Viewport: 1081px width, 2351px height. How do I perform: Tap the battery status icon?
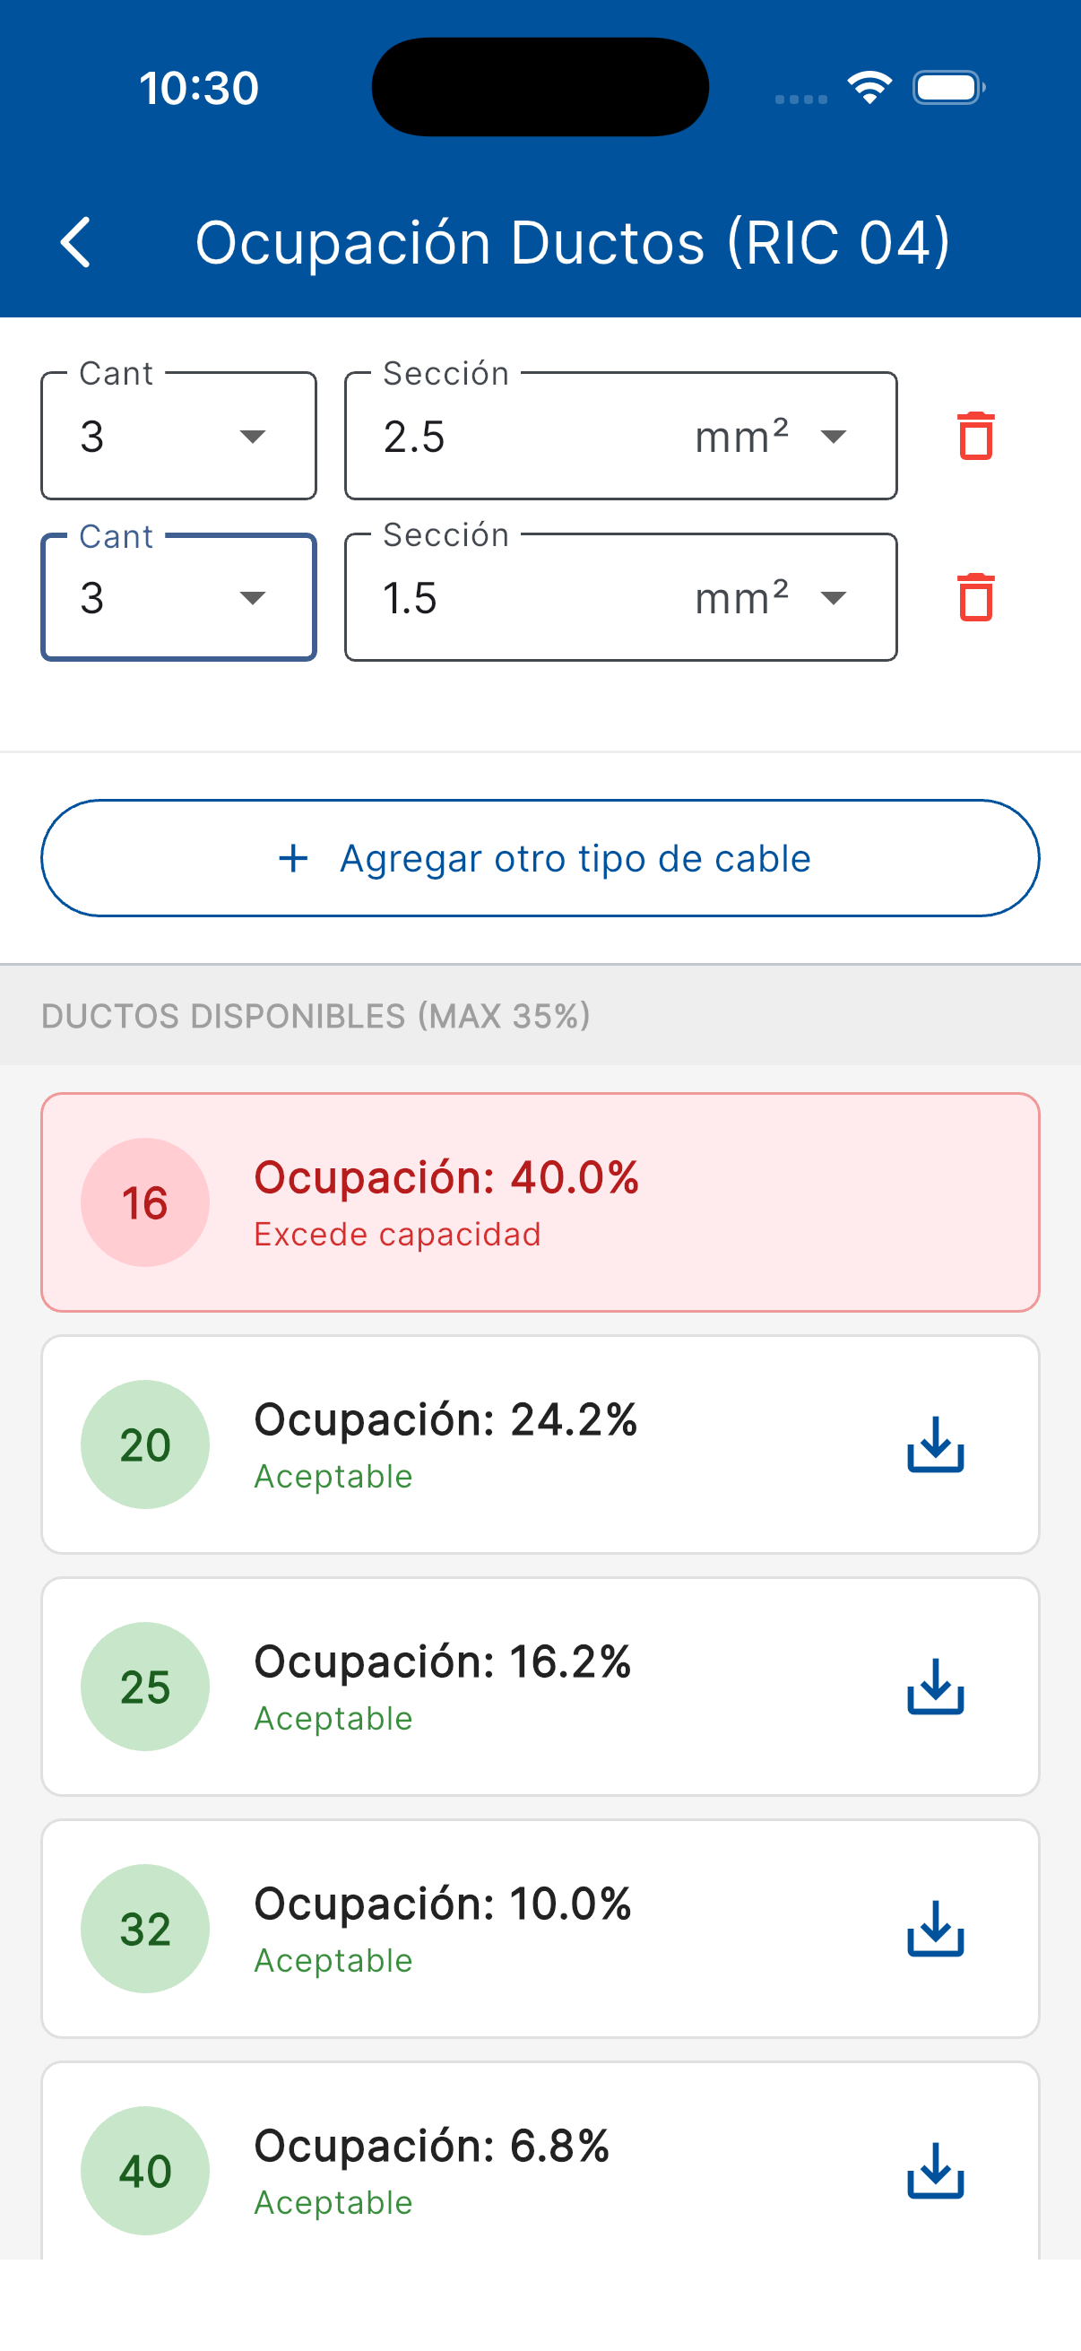pyautogui.click(x=947, y=88)
